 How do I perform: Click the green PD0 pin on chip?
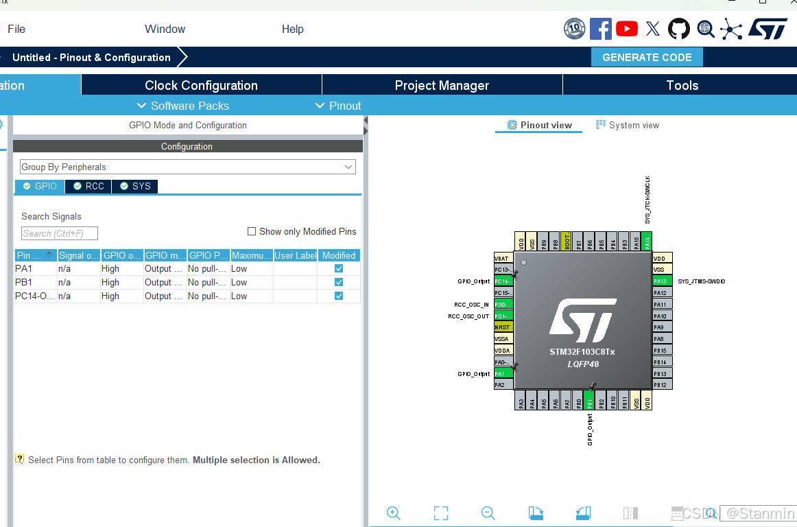coord(503,304)
